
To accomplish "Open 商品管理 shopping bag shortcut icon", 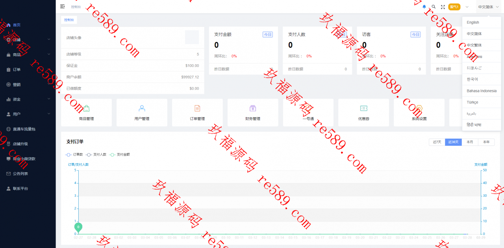I will pyautogui.click(x=86, y=108).
